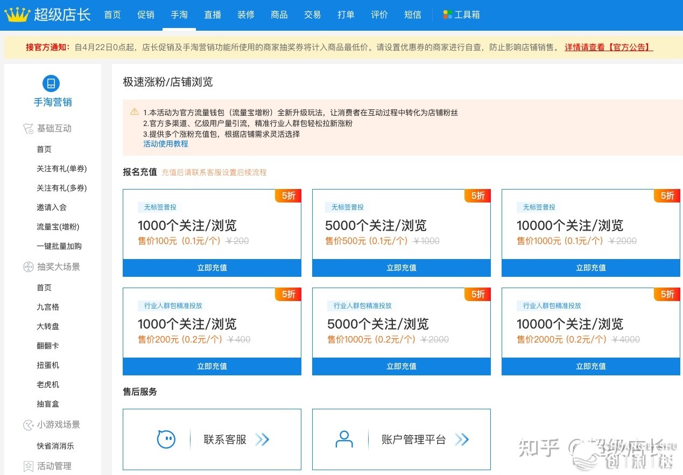Click the 账户管理平台 person icon
Screen dimensions: 683x475
344,439
